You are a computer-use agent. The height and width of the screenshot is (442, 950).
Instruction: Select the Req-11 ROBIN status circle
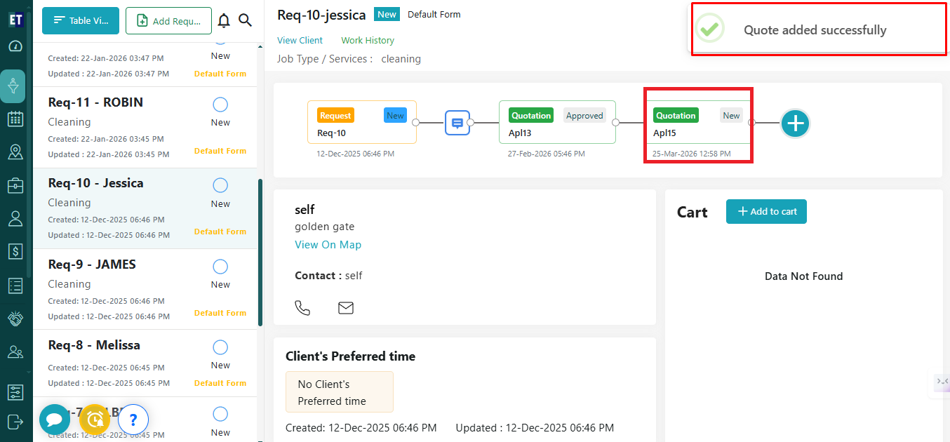pos(220,105)
